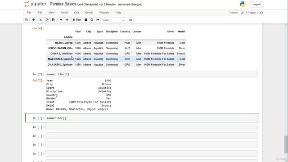Open the Kernel menu

(89, 13)
